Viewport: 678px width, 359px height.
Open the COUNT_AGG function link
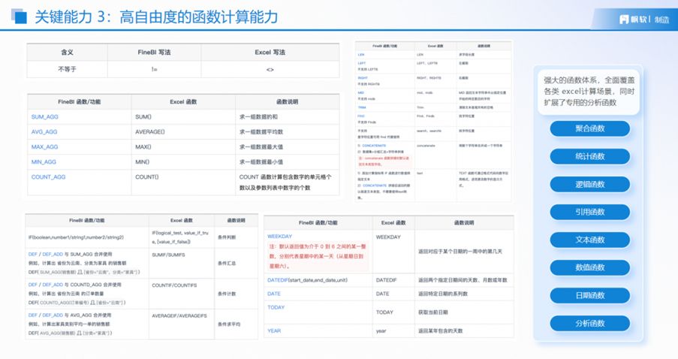coord(48,177)
